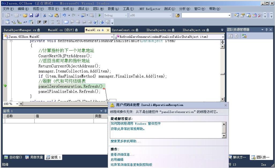Switch to the 解决方… panel tab
The width and height of the screenshot is (275, 168).
238,157
